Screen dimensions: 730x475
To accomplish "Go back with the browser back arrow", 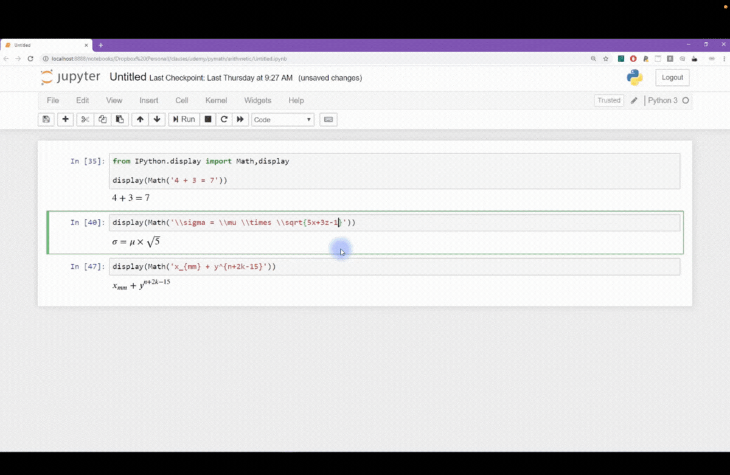I will [x=7, y=59].
